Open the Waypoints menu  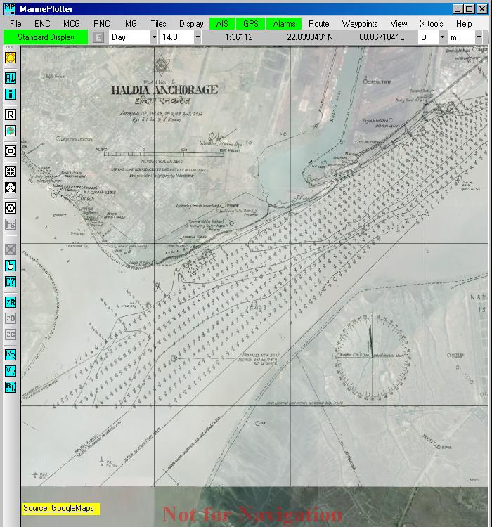click(x=359, y=23)
